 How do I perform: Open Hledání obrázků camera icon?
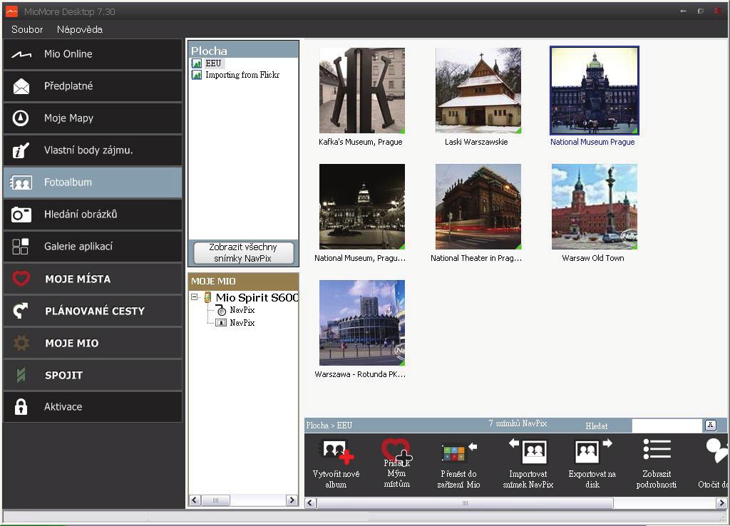(21, 215)
